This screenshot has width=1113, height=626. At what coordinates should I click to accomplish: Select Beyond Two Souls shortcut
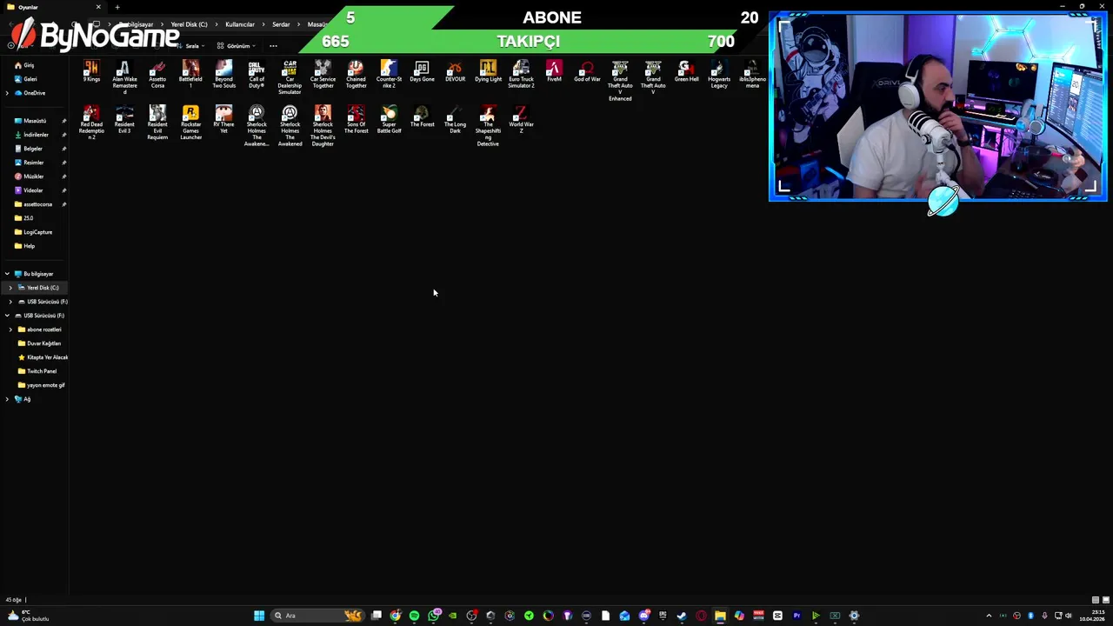click(x=223, y=75)
